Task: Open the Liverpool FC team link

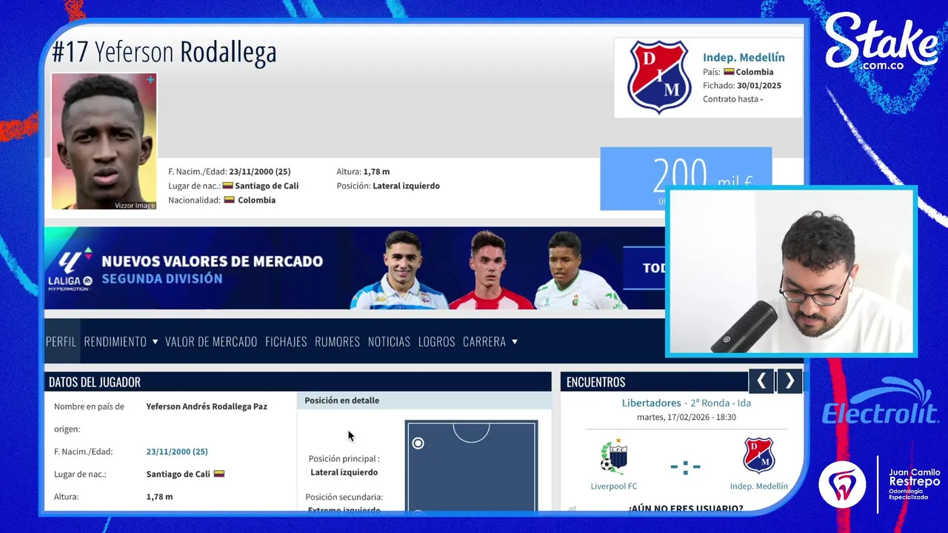Action: click(613, 486)
